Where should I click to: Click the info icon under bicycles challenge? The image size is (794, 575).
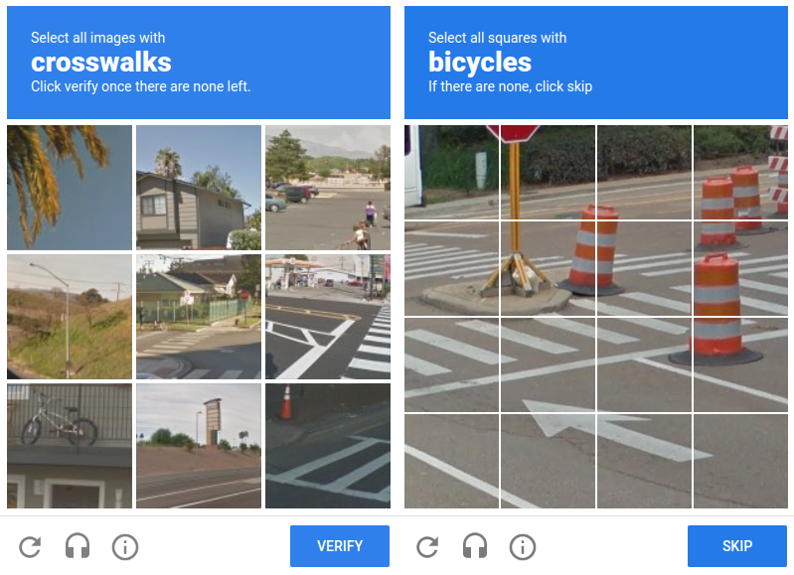(523, 546)
